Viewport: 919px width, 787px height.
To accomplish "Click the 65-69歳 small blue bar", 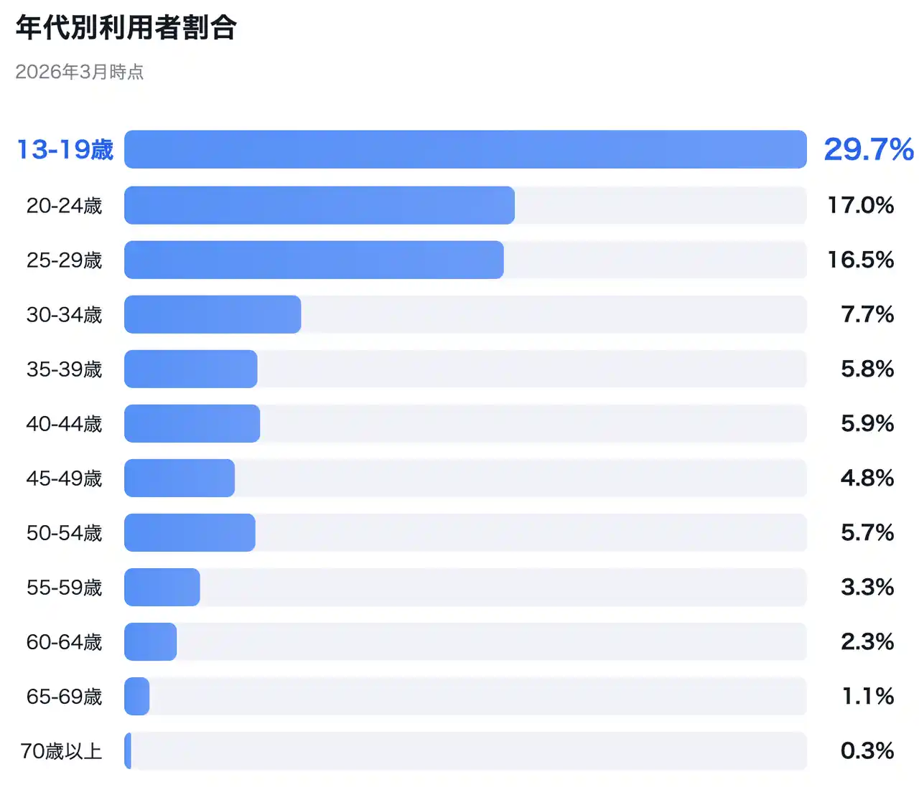I will click(137, 696).
